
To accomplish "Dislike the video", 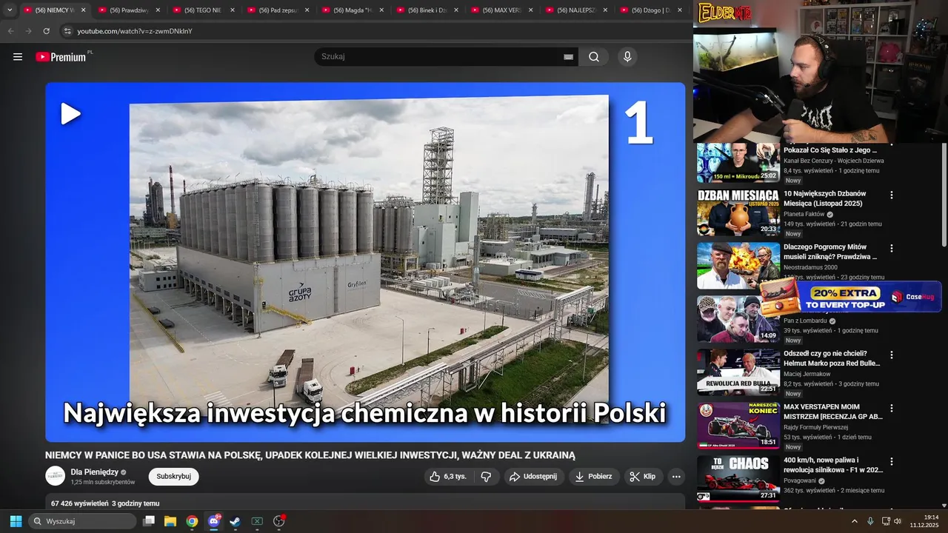I will (487, 477).
